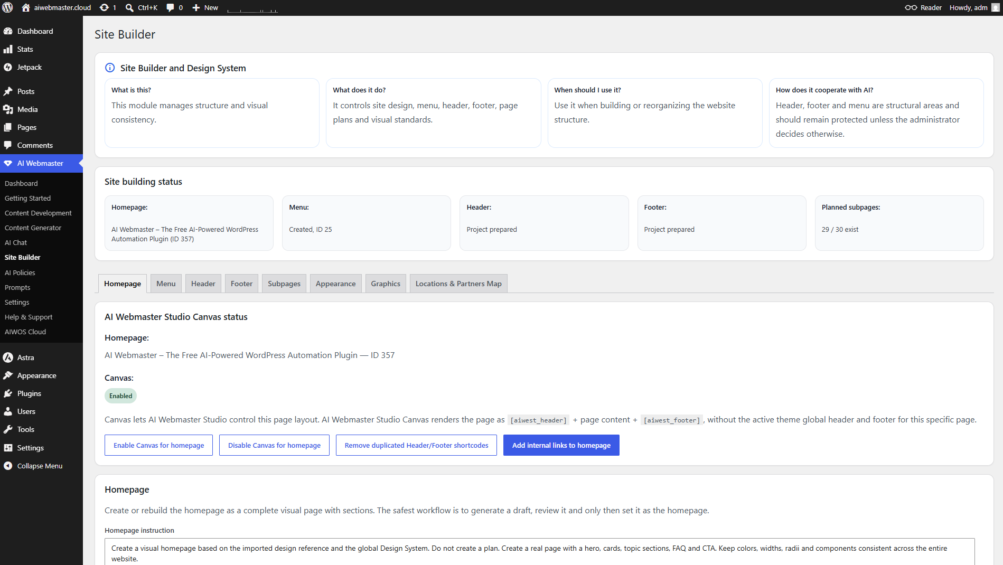Switch to the Graphics tab
Viewport: 1003px width, 565px height.
coord(386,284)
